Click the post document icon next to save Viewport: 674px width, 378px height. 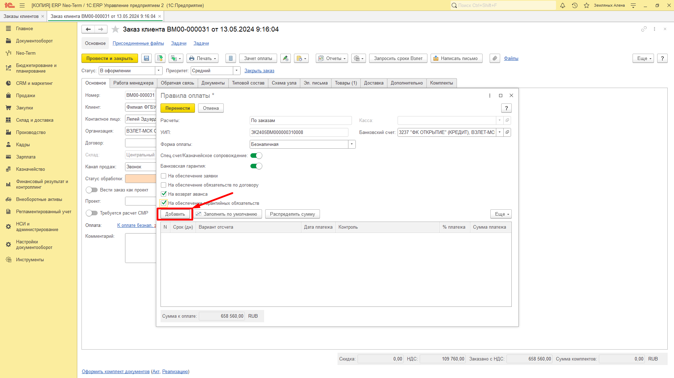pos(160,58)
